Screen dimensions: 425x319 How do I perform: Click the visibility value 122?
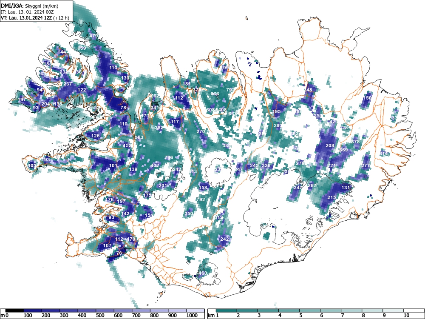[82, 90]
